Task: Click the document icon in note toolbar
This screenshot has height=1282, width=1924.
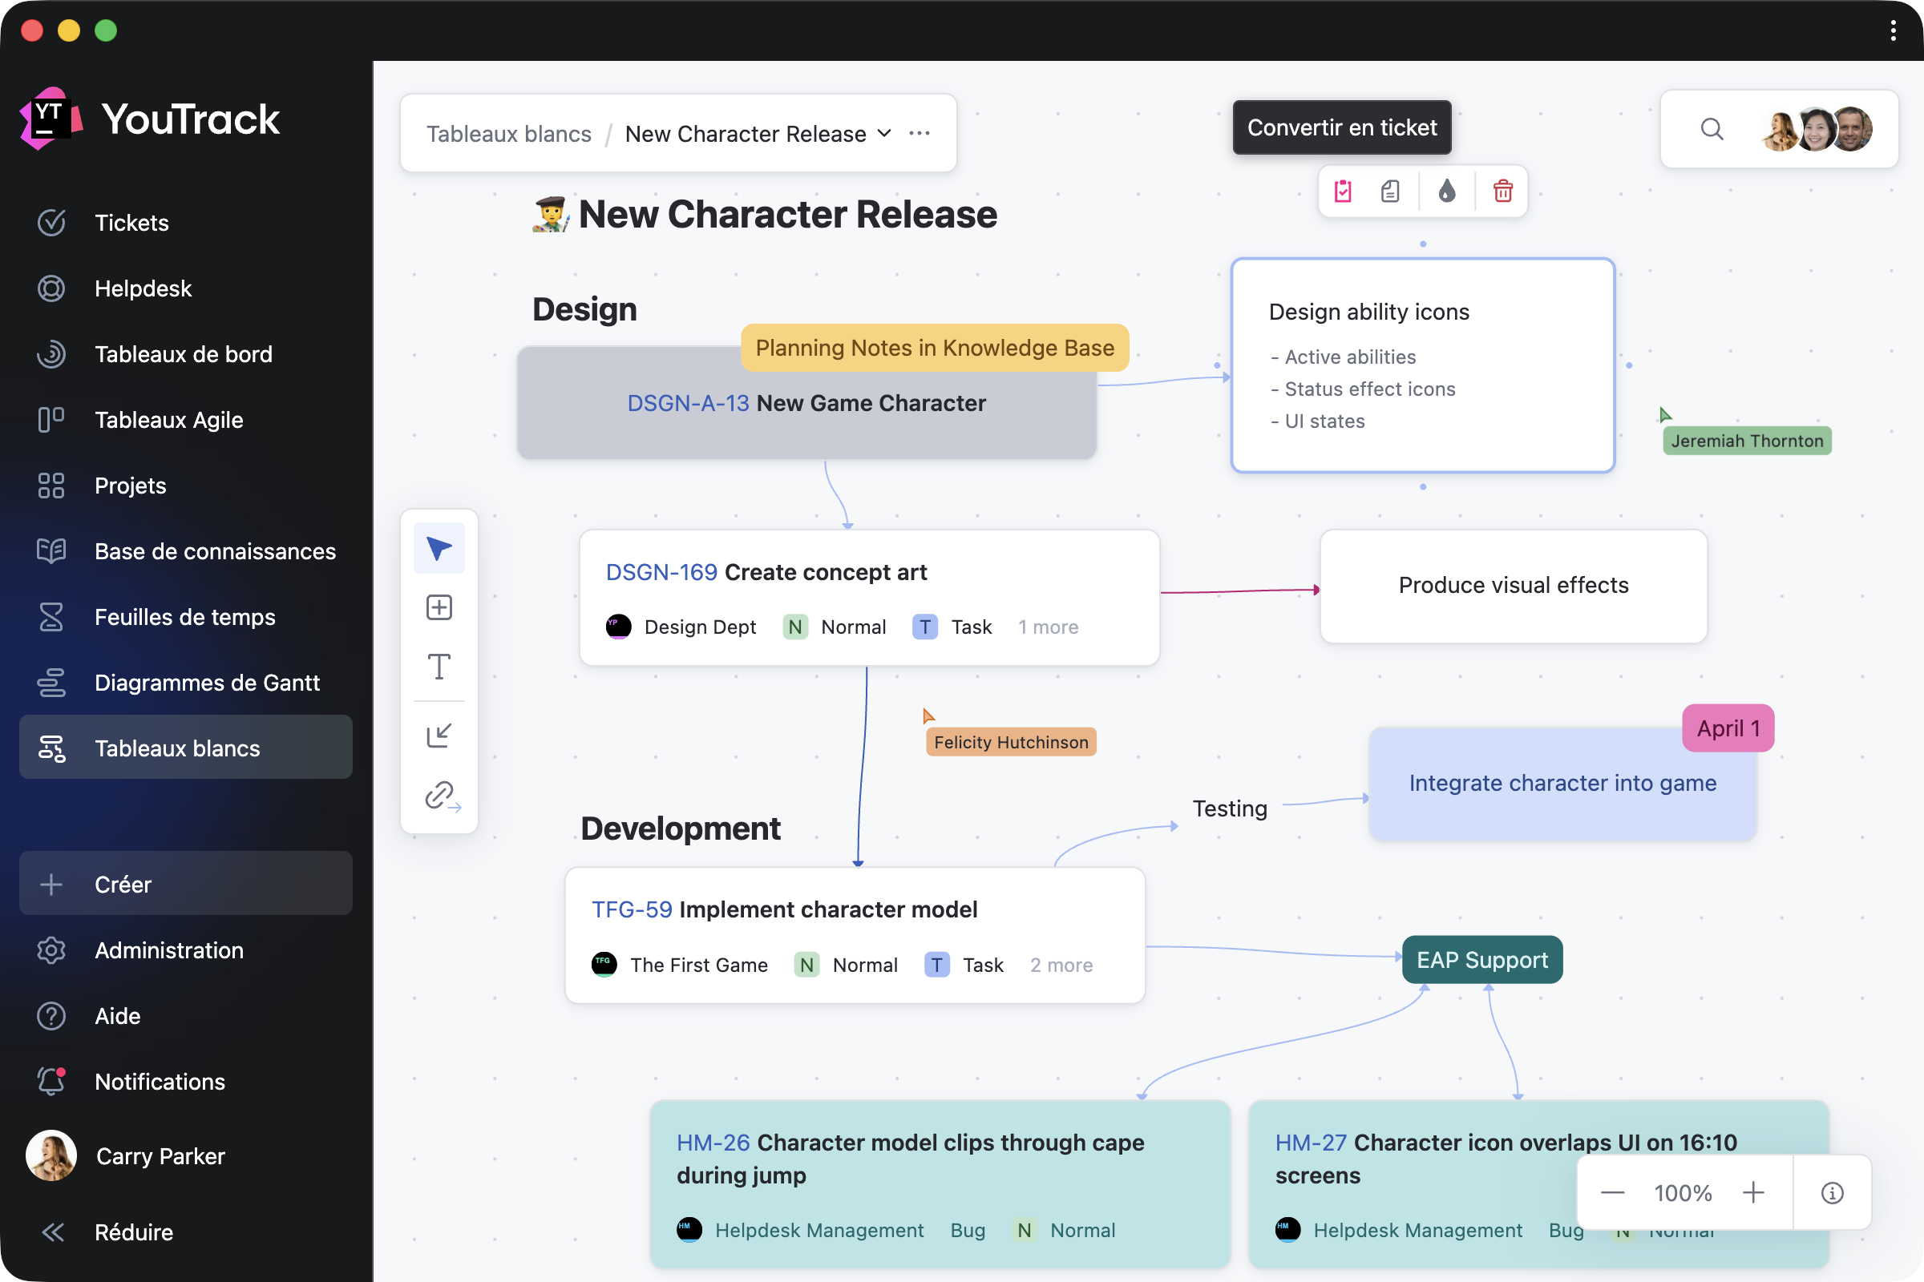Action: pyautogui.click(x=1391, y=191)
